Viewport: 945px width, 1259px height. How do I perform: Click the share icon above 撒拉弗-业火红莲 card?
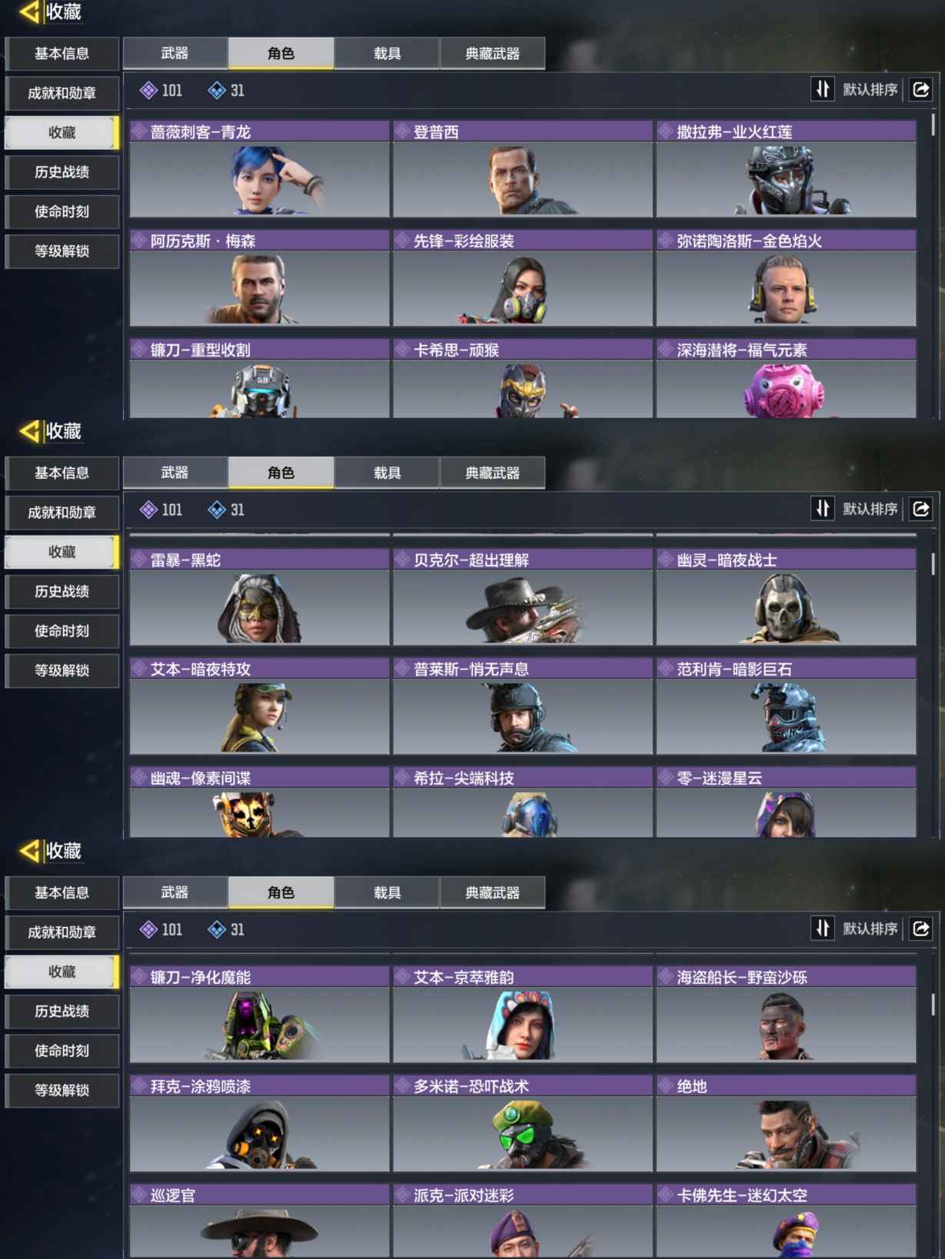921,90
